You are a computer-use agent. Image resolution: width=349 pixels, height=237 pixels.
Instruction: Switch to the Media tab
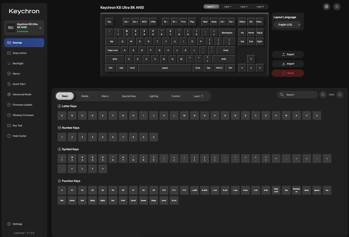tap(85, 96)
